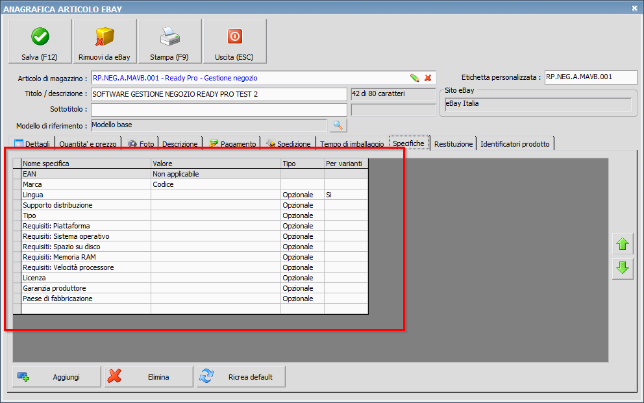The image size is (644, 403).
Task: Click the green pencil edit icon for Articolo di magazzino
Action: pos(414,78)
